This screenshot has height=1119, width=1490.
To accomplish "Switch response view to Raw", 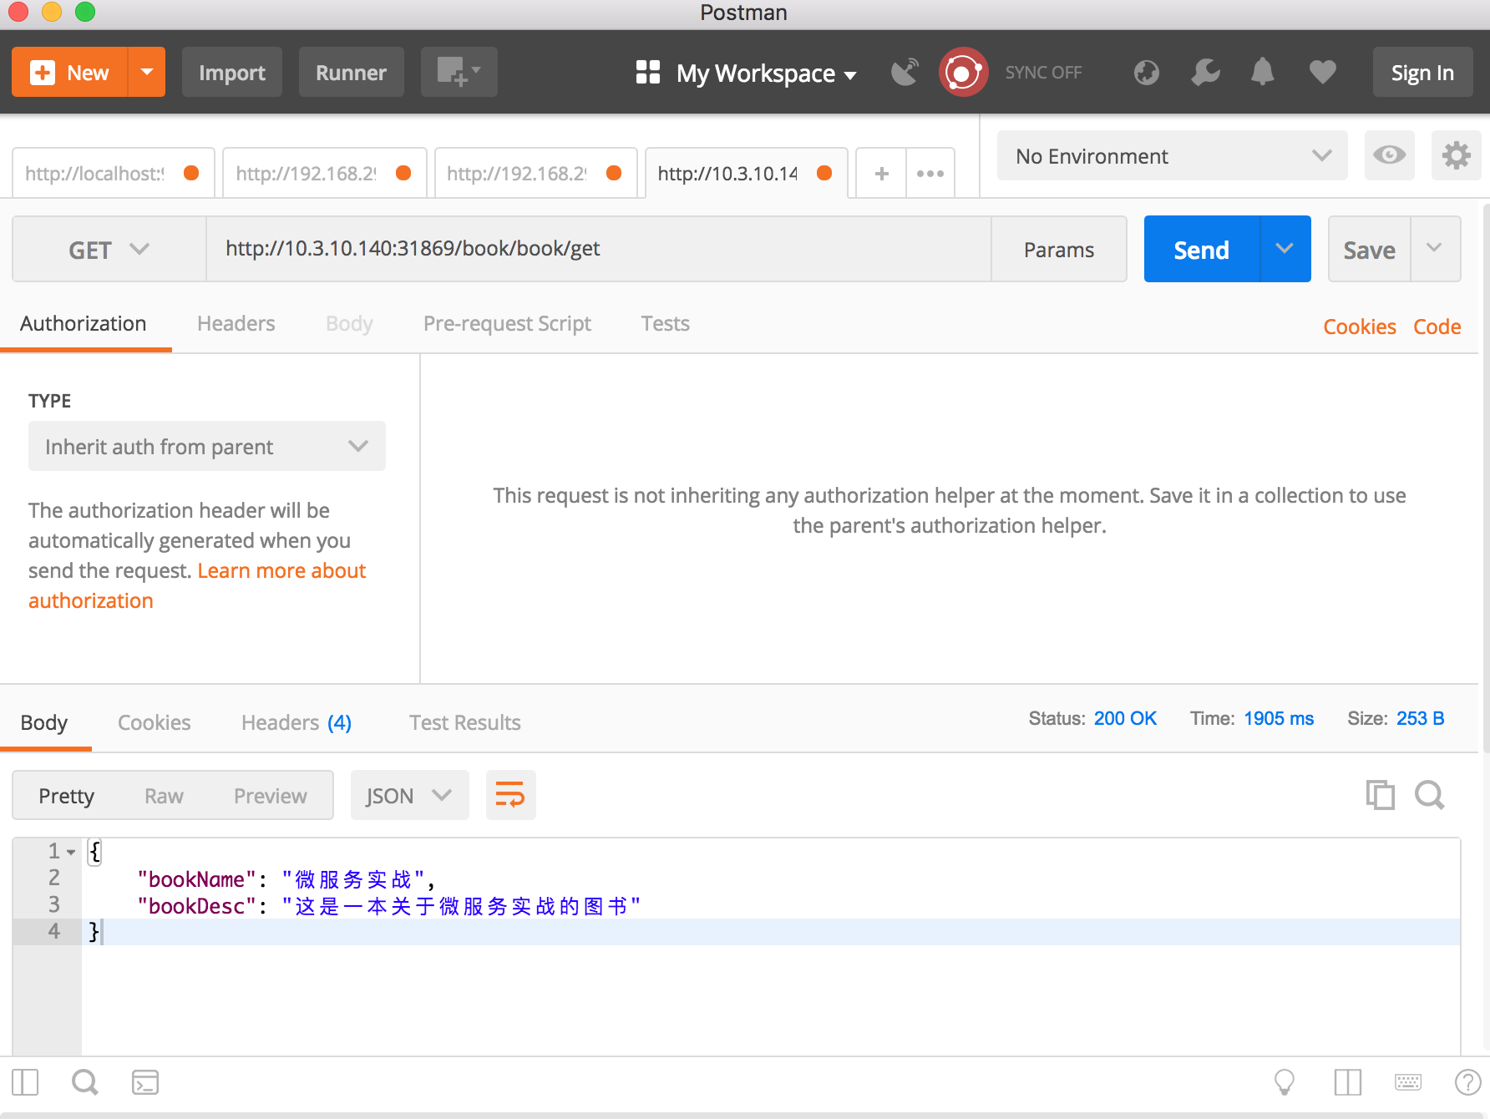I will [164, 796].
